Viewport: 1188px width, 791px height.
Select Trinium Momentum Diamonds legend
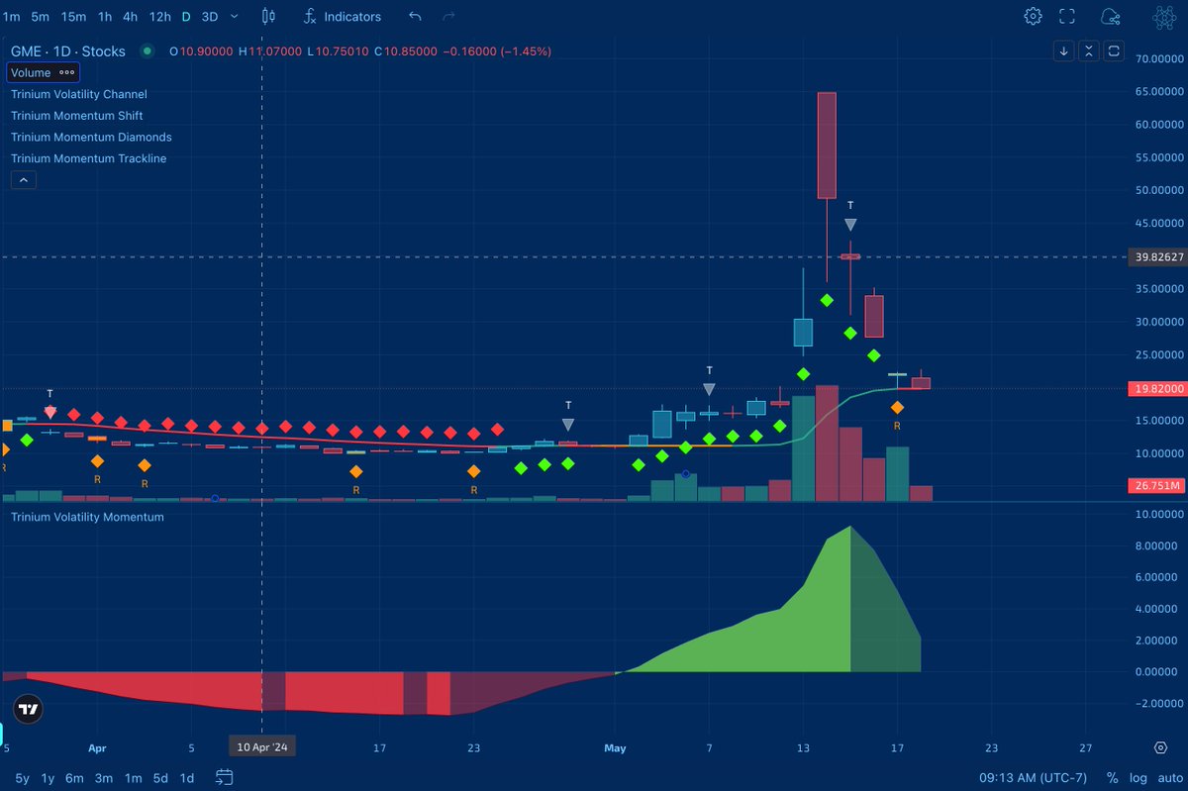coord(91,138)
